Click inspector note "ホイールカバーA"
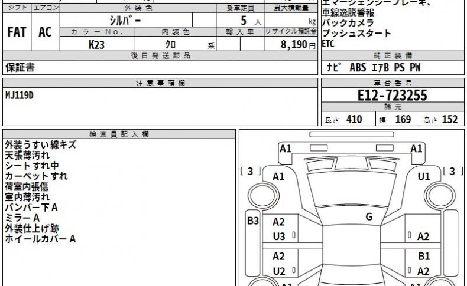 pyautogui.click(x=41, y=239)
